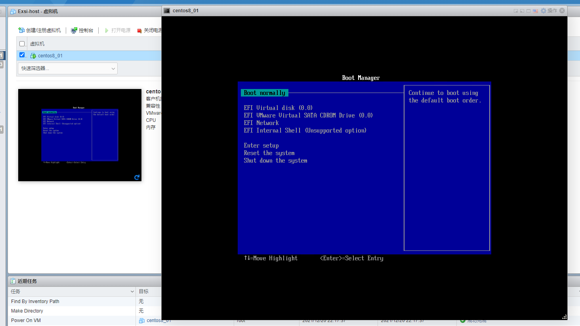580x326 pixels.
Task: Click second console window size icon
Action: pos(522,11)
